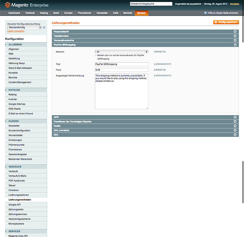
Task: Expand the FedEx section arrow icon
Action: [235, 126]
